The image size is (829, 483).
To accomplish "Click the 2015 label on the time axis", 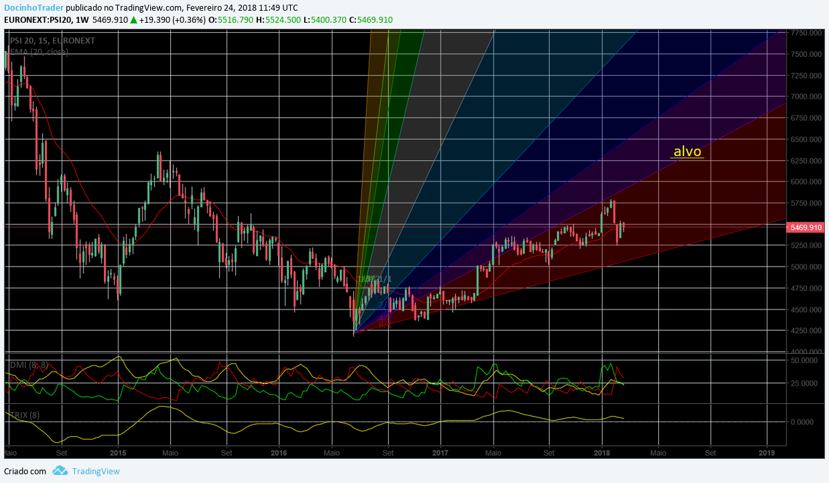I will pos(118,452).
